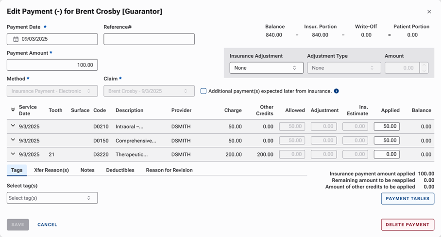Click the Payment Amount field
The height and width of the screenshot is (237, 441).
[x=52, y=65]
